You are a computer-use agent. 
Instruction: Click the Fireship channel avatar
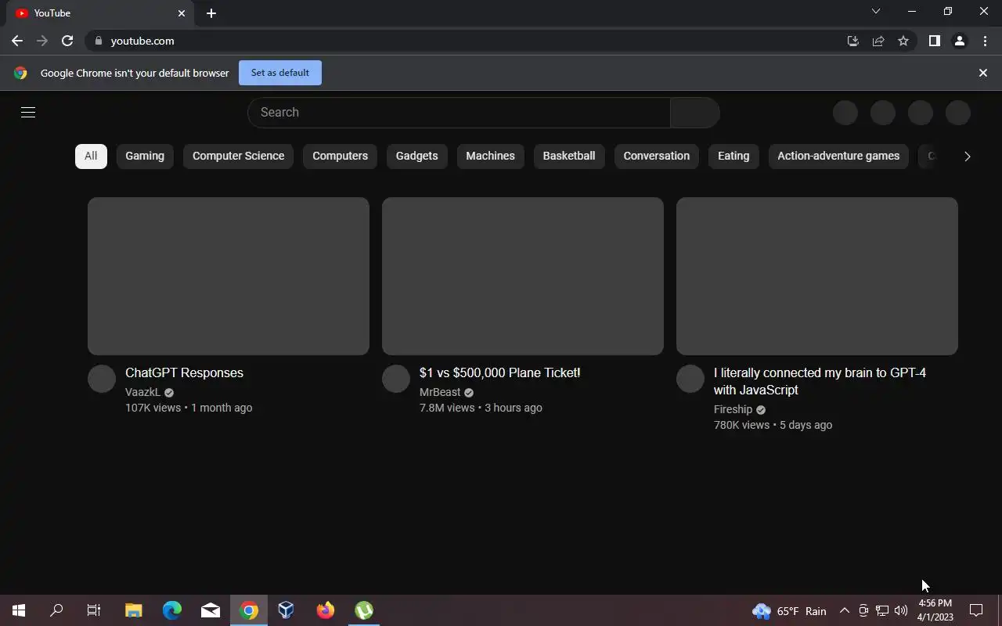[x=690, y=379]
